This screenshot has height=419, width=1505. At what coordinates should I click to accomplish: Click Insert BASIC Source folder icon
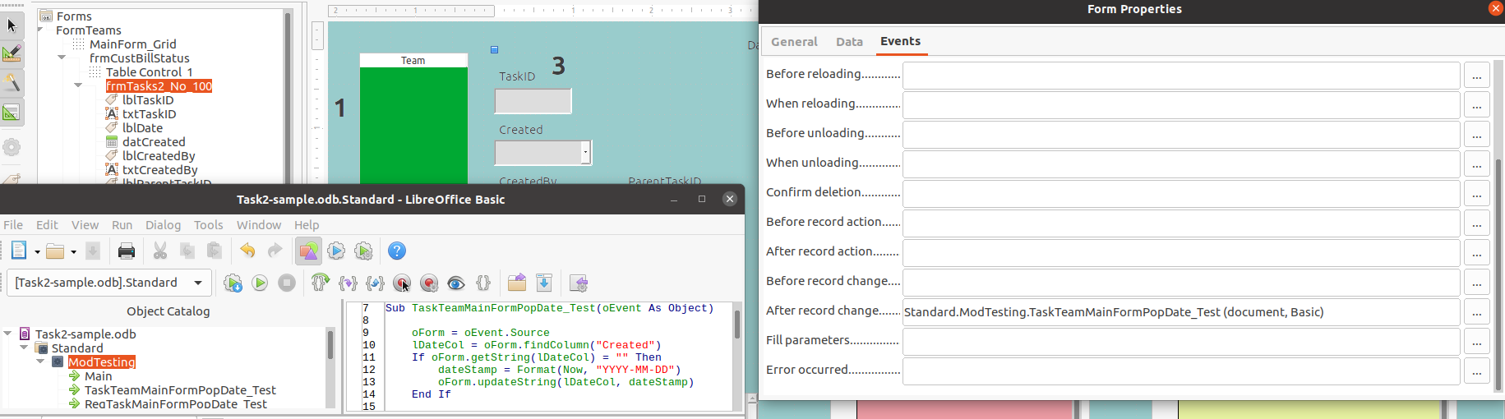click(517, 283)
